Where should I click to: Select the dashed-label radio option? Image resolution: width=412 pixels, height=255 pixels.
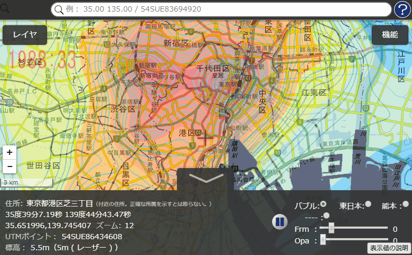pos(326,215)
